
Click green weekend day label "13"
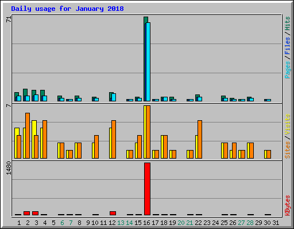coord(121,223)
